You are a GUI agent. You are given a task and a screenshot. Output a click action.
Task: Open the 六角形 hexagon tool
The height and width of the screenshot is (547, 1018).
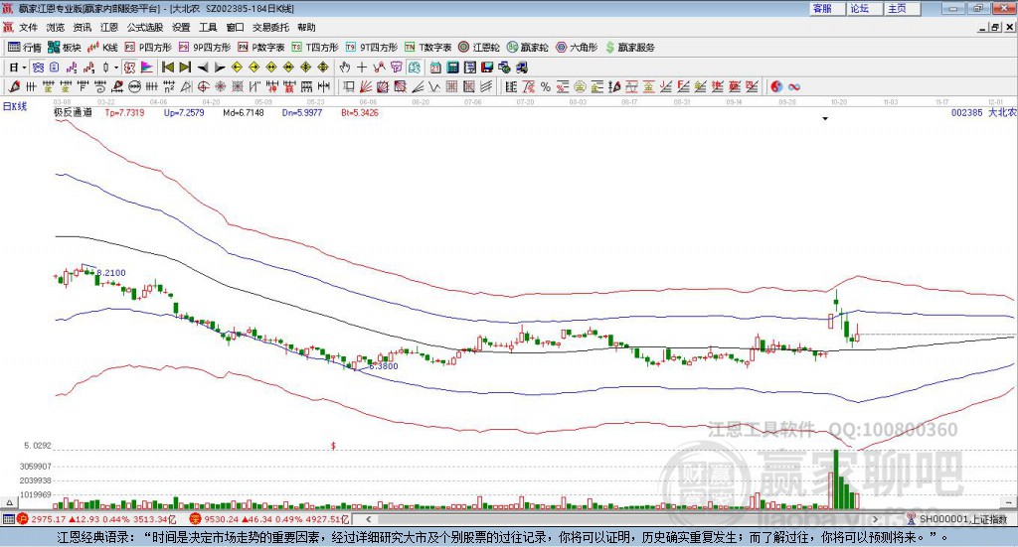577,48
